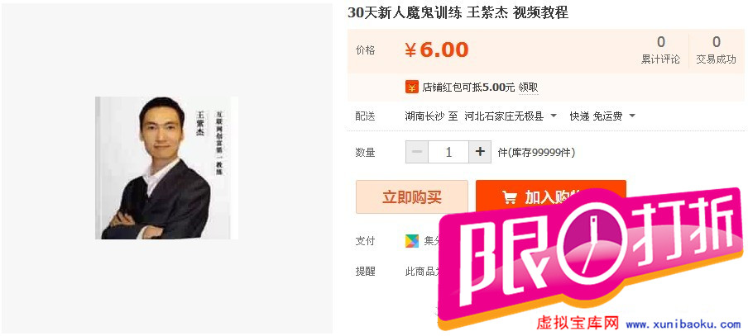Open the 交易成功 transactions count
This screenshot has width=748, height=336.
716,50
